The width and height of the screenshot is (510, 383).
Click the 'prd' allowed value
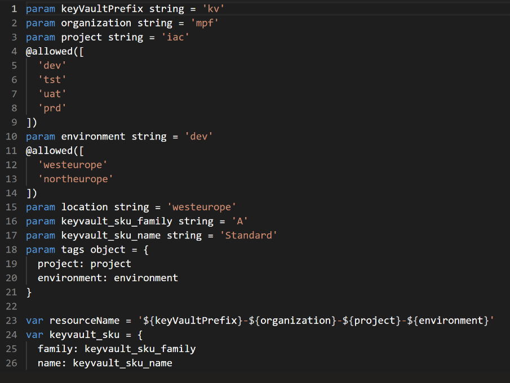[52, 108]
